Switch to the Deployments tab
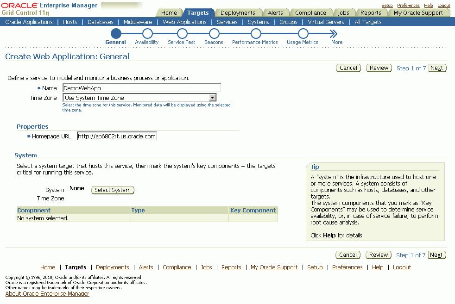The height and width of the screenshot is (304, 455). [x=238, y=13]
